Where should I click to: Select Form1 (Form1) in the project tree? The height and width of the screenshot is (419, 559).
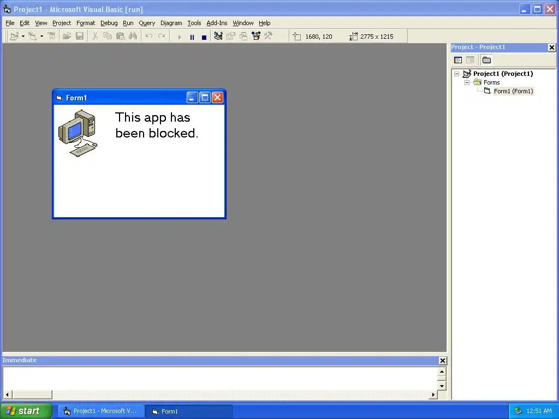coord(513,91)
